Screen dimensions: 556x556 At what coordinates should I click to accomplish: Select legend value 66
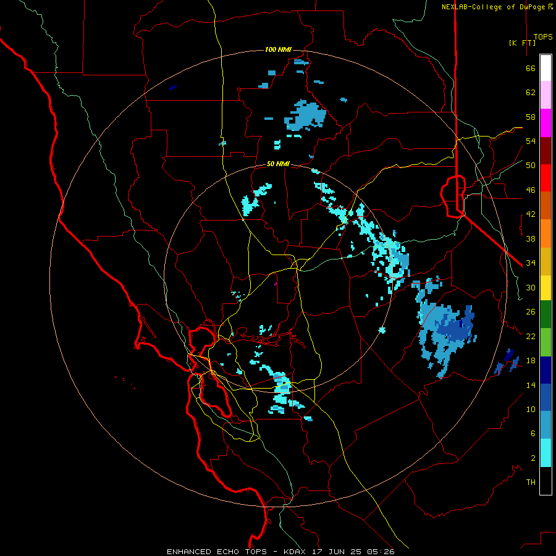531,68
